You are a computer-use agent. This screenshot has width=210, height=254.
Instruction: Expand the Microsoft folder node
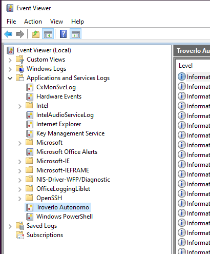pos(20,143)
